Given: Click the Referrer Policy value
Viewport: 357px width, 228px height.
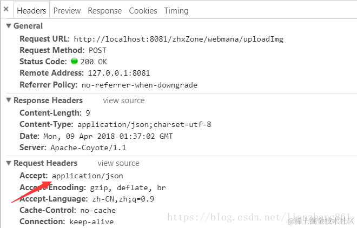Looking at the screenshot, I should [x=140, y=85].
